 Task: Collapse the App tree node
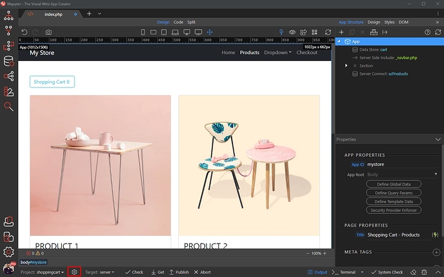(x=339, y=41)
